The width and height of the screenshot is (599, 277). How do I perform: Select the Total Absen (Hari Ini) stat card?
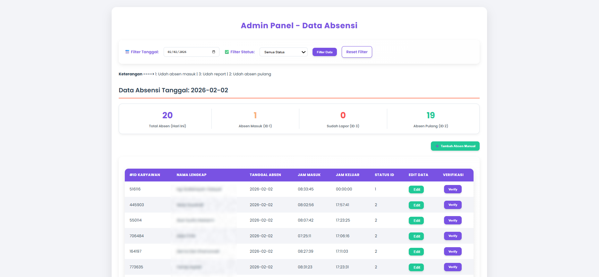click(167, 119)
